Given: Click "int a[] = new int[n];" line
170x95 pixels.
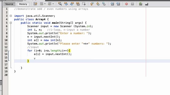Looking at the screenshot, I should (44, 40).
